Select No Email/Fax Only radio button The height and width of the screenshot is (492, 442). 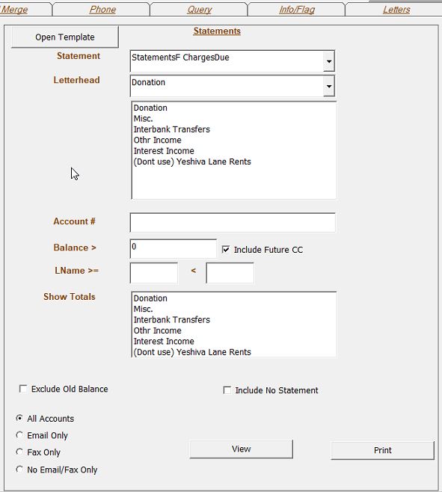[19, 470]
